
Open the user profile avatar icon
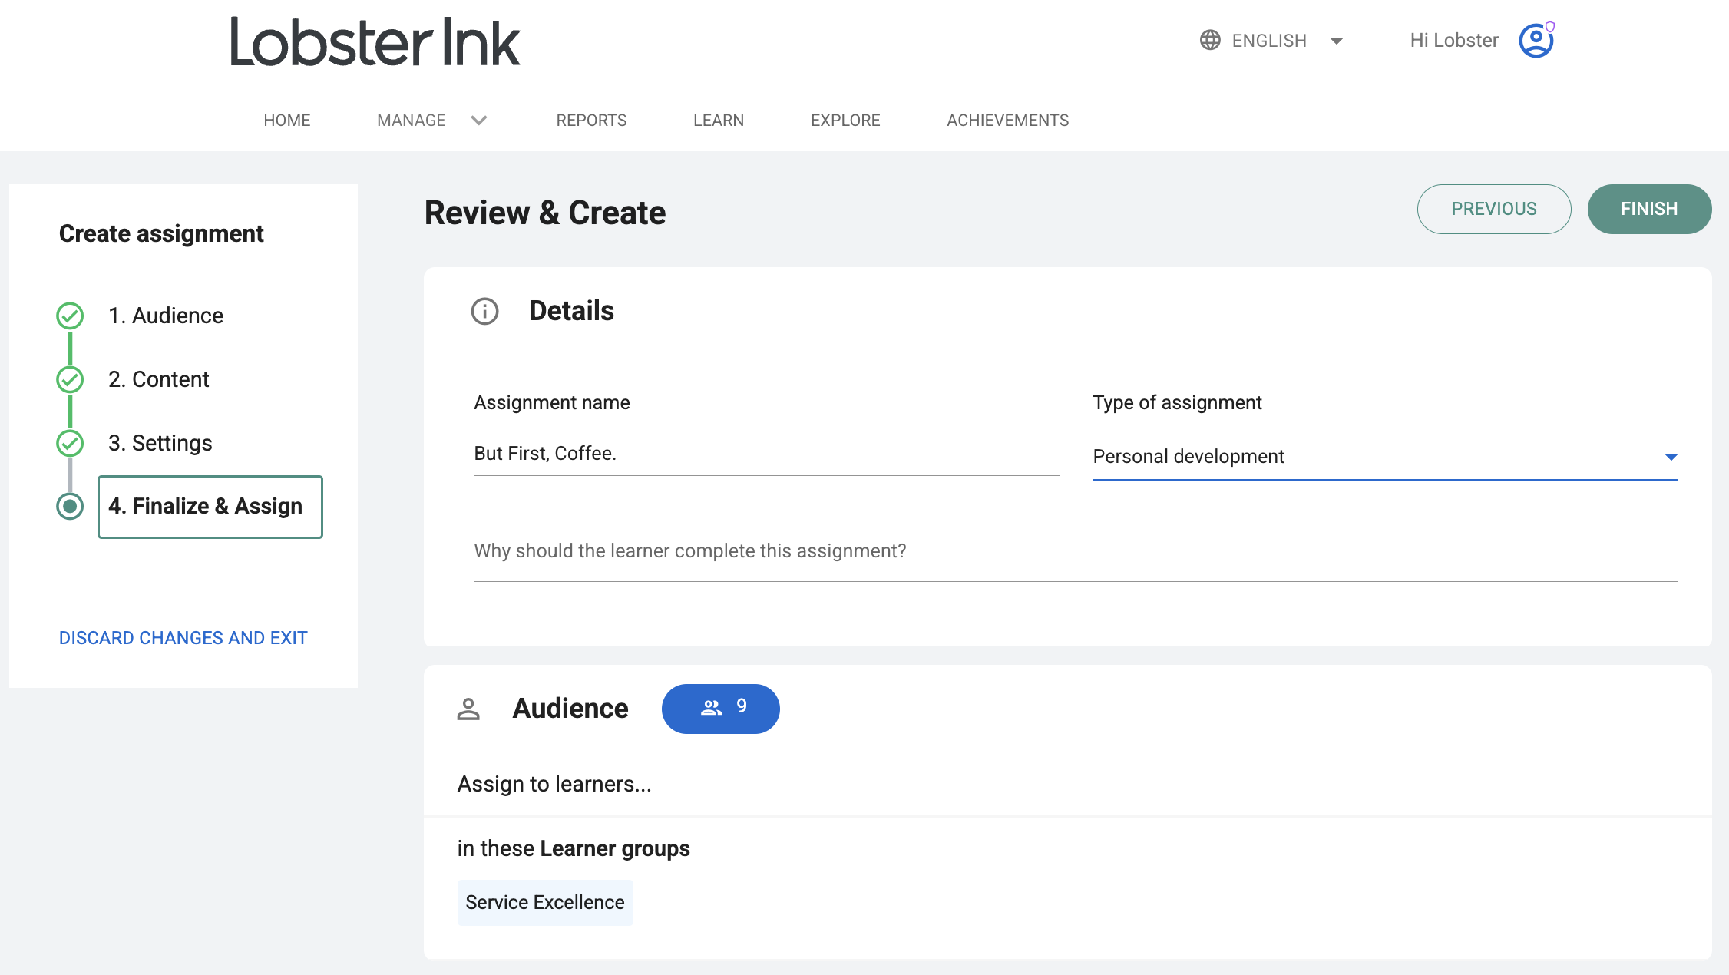pyautogui.click(x=1536, y=40)
